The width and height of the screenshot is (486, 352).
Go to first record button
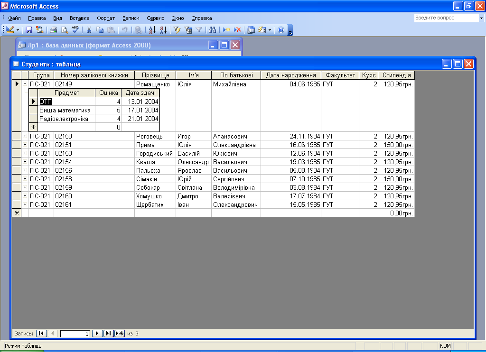pos(42,333)
